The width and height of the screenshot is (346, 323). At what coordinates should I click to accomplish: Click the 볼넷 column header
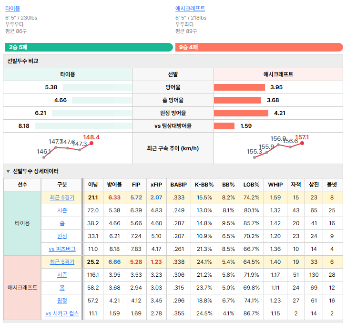(332, 185)
